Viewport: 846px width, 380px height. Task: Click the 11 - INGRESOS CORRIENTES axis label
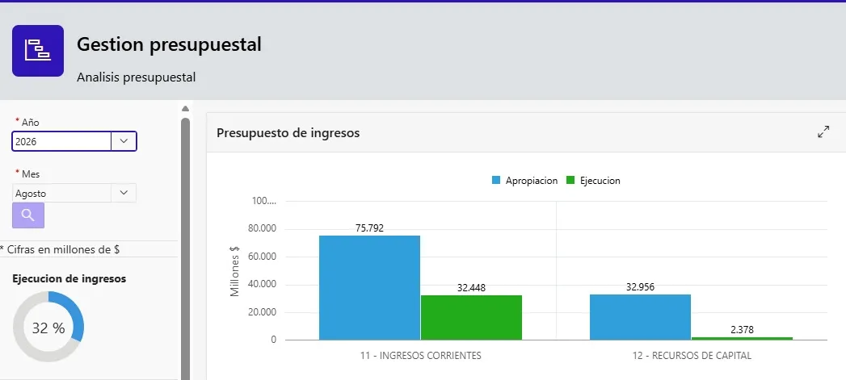(x=421, y=356)
